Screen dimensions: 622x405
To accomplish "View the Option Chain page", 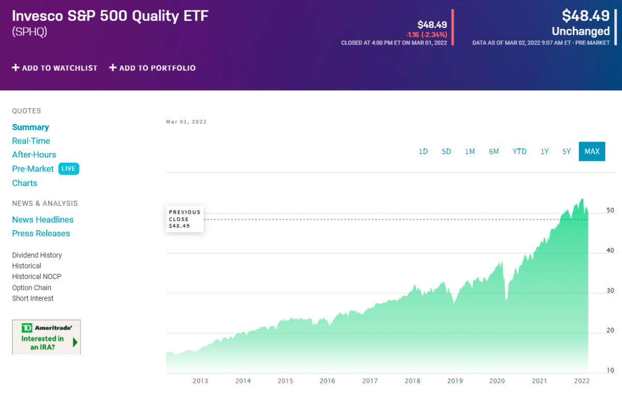I will coord(32,288).
